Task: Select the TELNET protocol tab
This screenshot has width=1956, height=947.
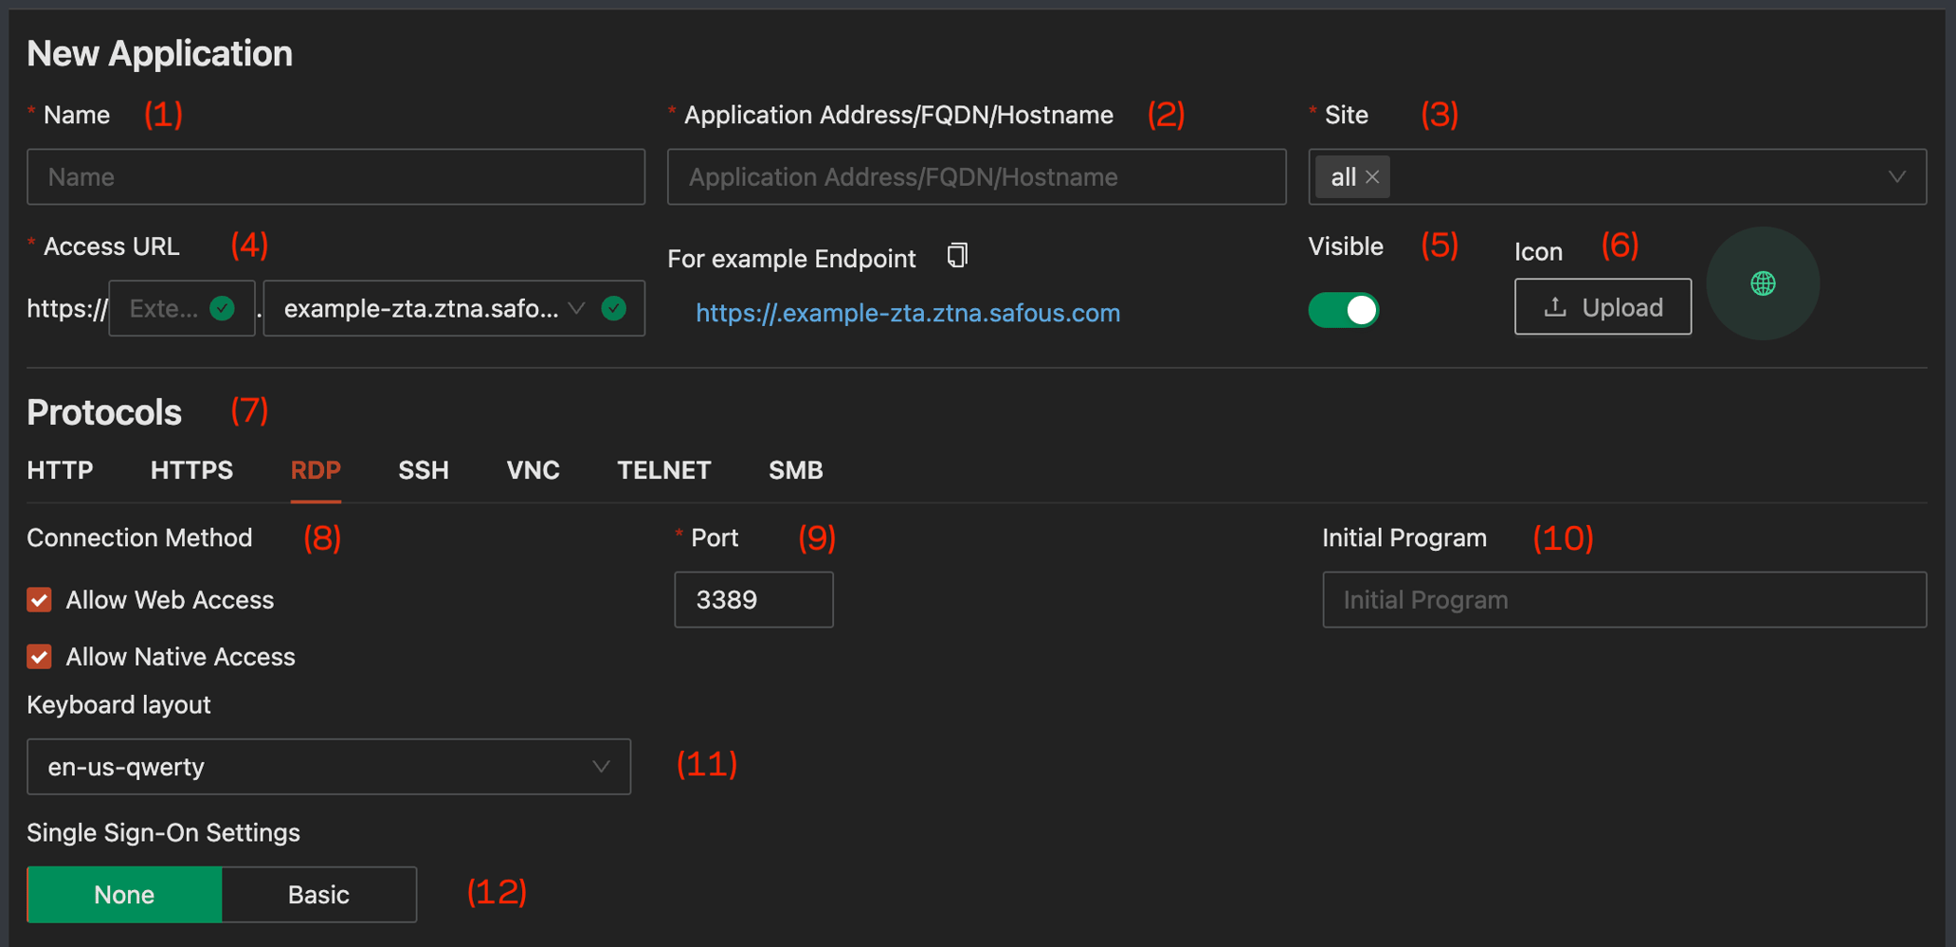Action: coord(663,469)
